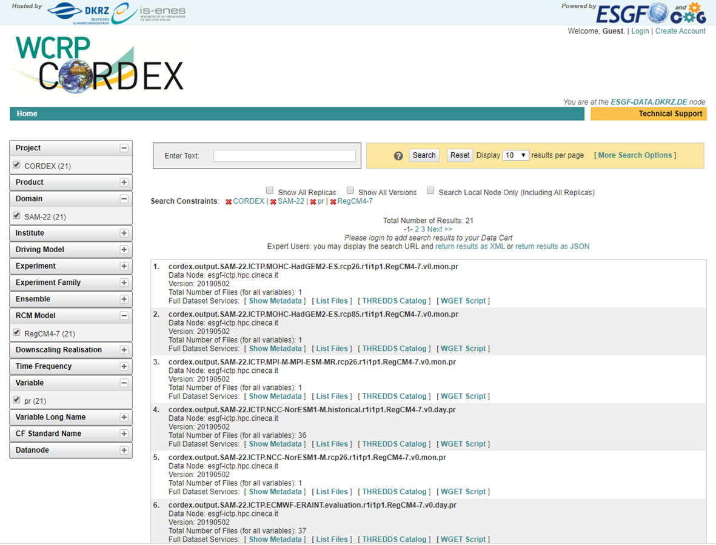This screenshot has width=716, height=545.
Task: Collapse the RCM Model facet
Action: point(124,315)
